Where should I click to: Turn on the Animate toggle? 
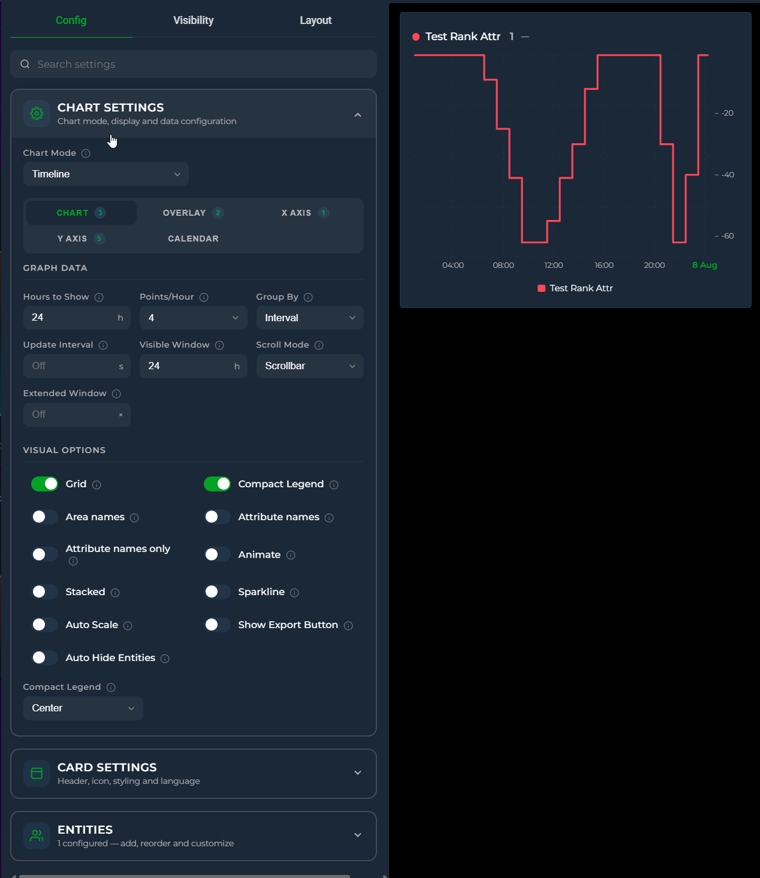(217, 554)
